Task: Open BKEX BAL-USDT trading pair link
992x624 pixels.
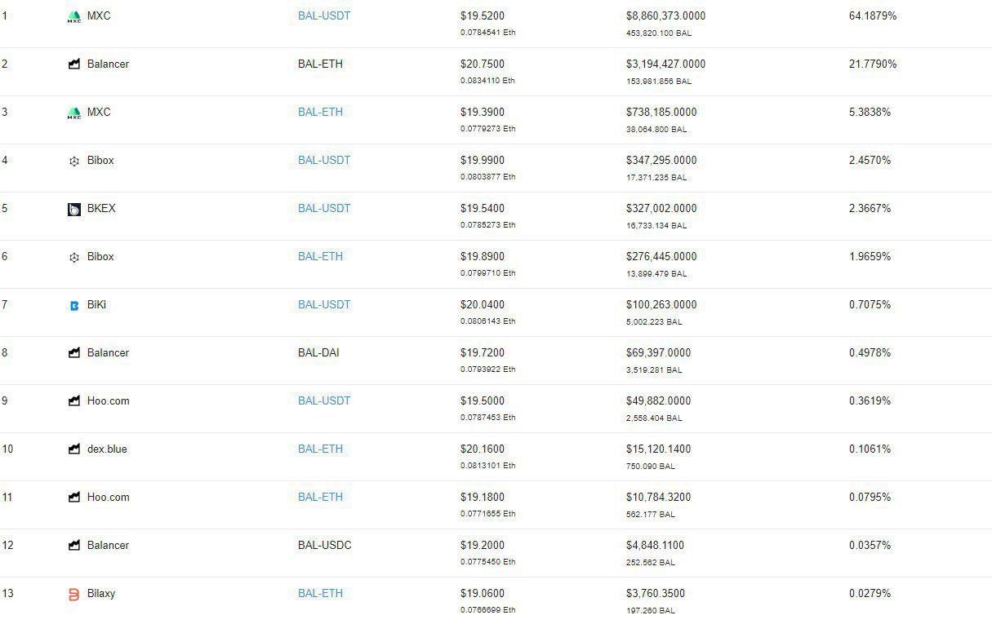Action: pyautogui.click(x=324, y=208)
